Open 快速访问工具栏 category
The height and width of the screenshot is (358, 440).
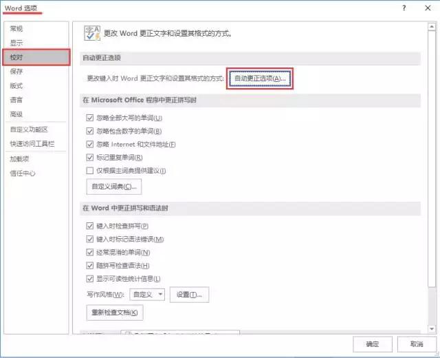coord(32,144)
